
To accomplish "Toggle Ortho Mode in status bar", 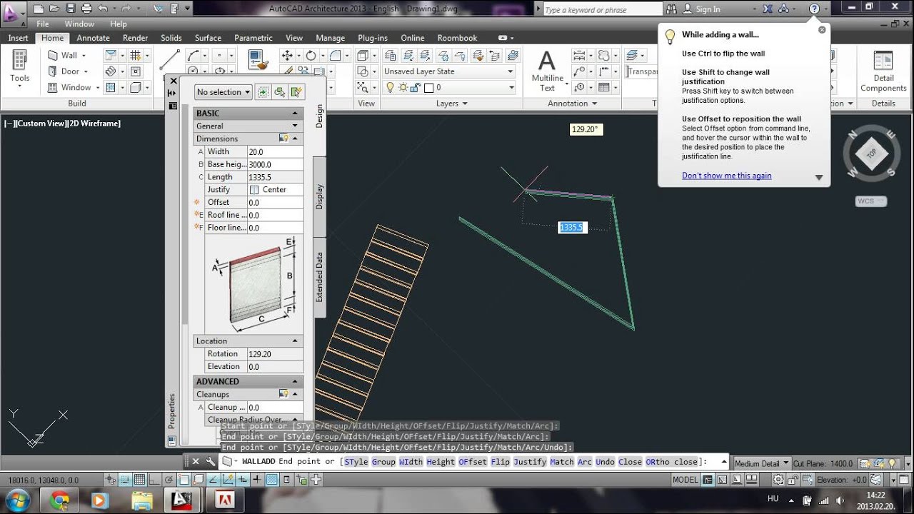I will click(154, 480).
